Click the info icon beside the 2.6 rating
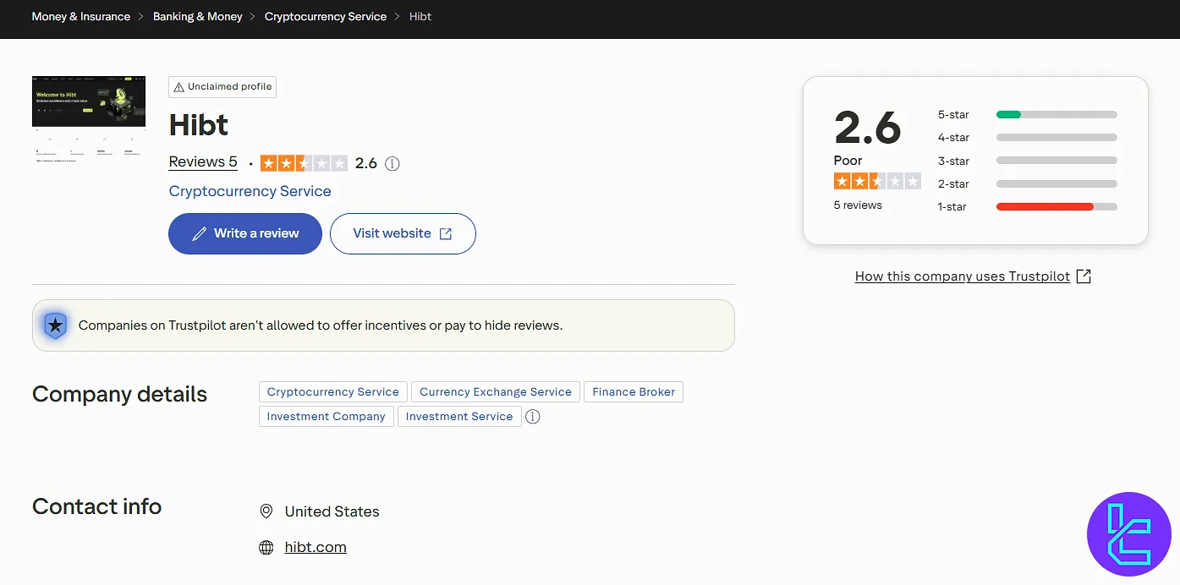 pos(392,164)
